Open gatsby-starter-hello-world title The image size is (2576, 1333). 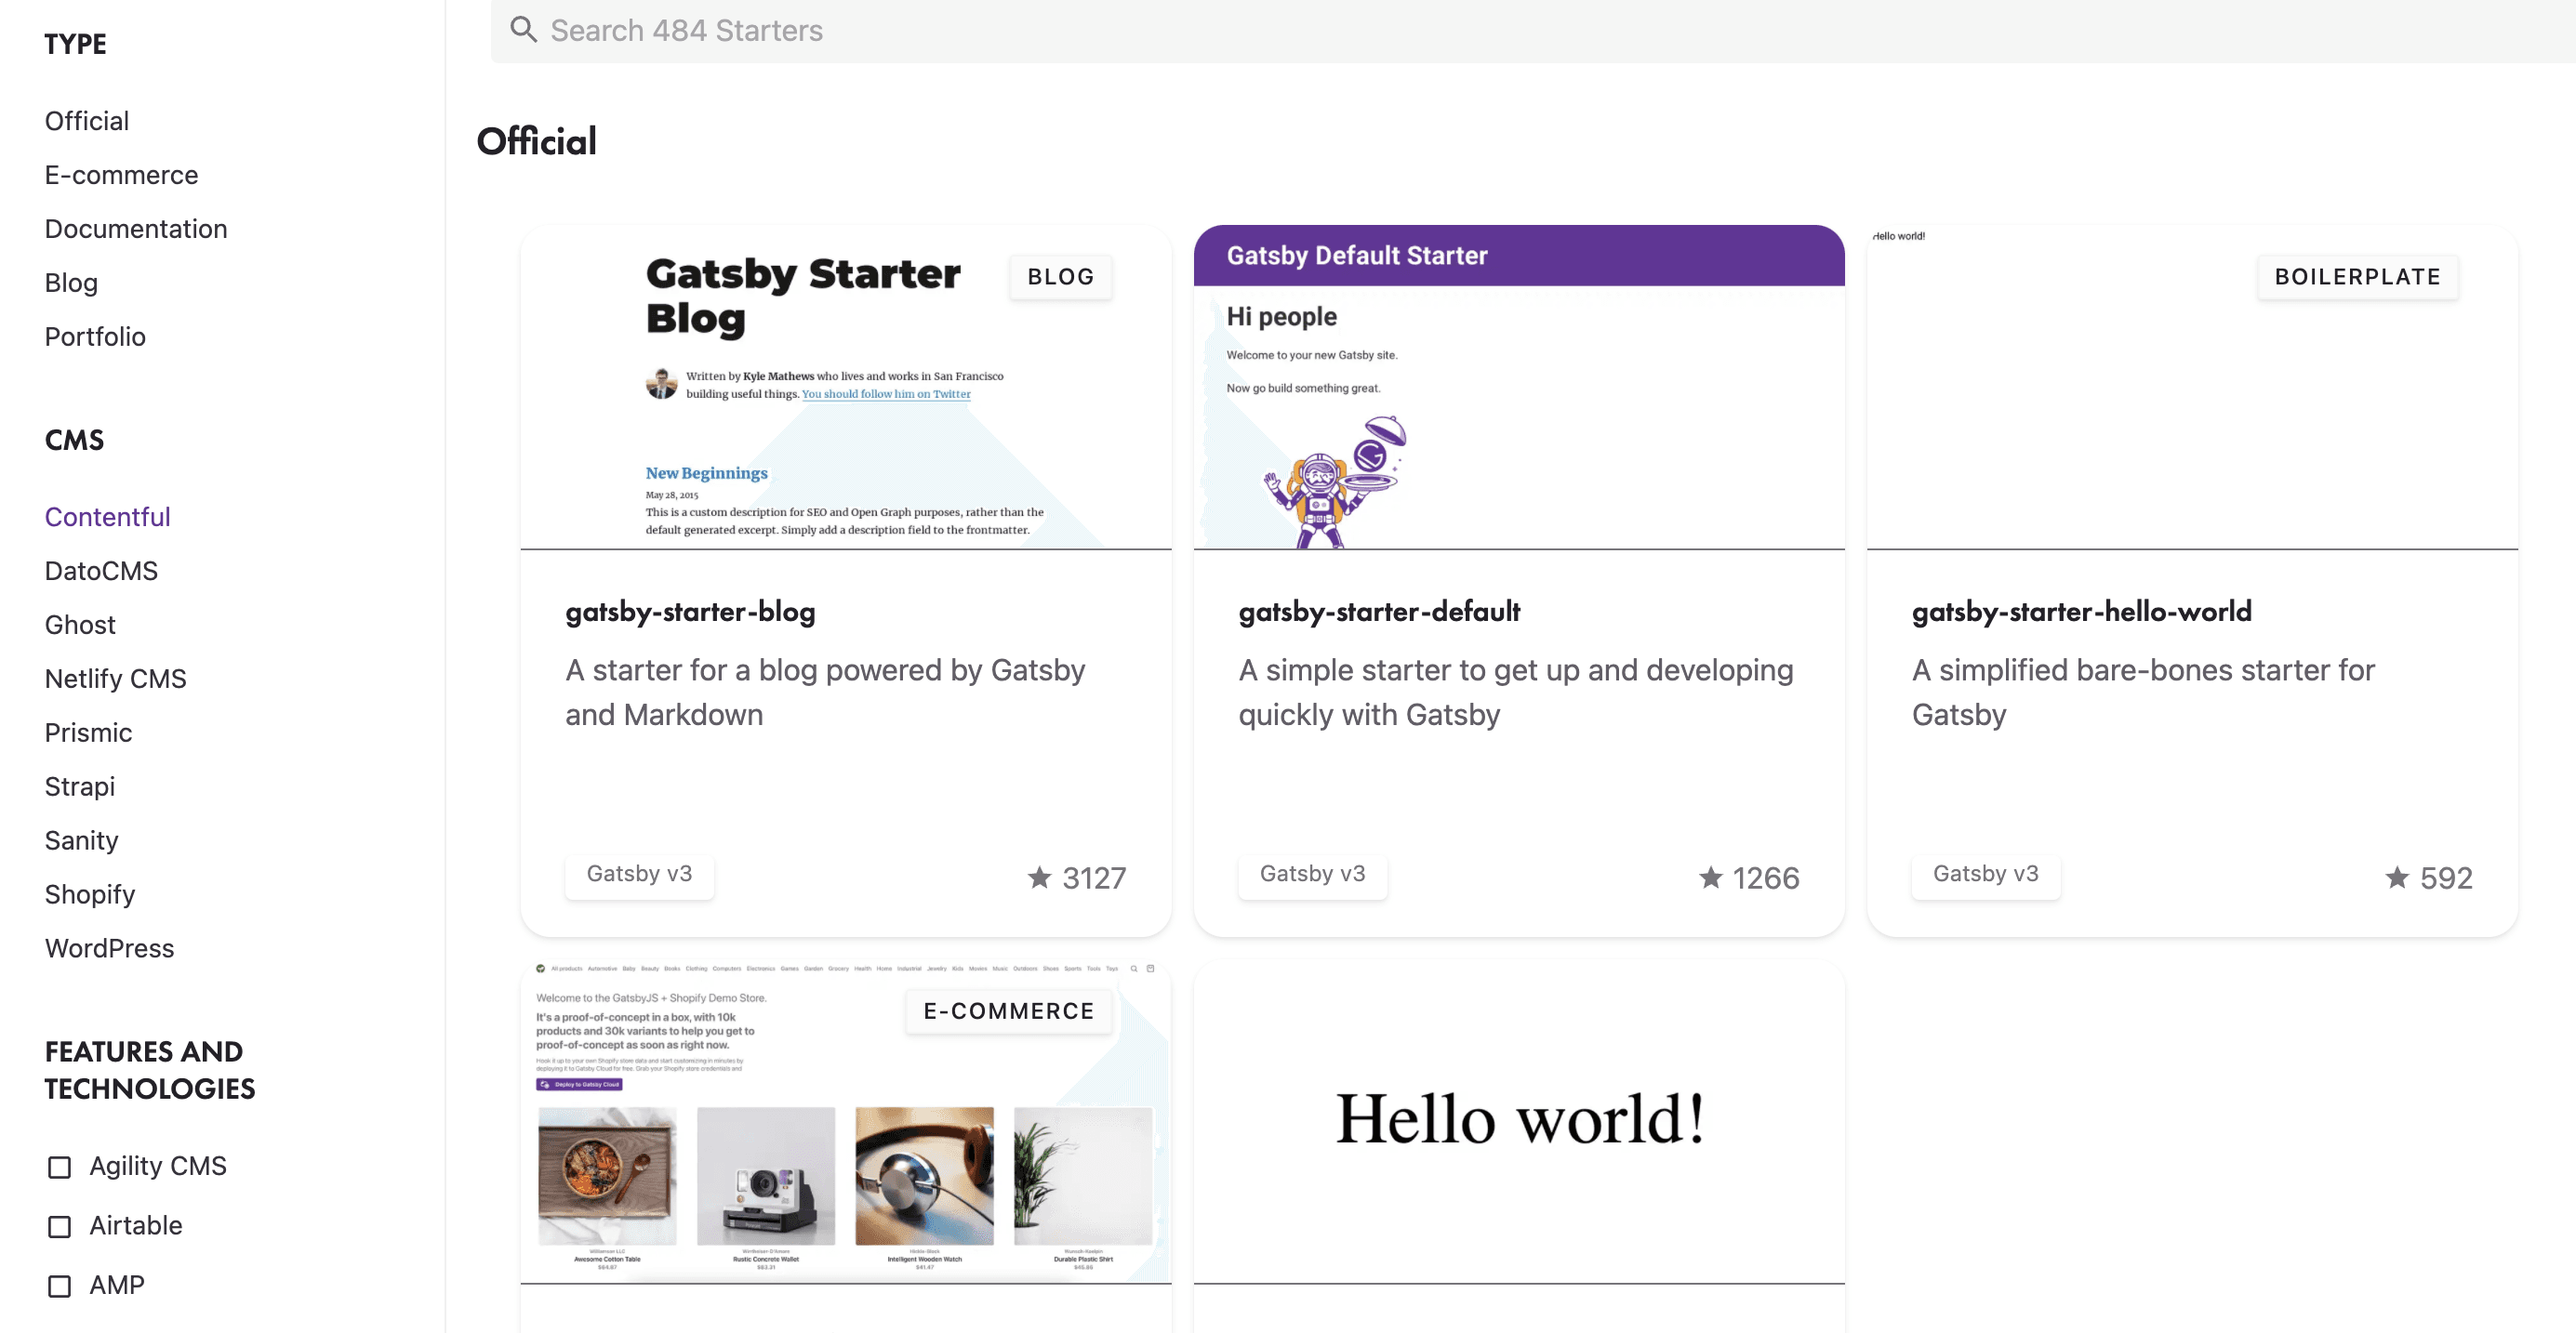2082,612
